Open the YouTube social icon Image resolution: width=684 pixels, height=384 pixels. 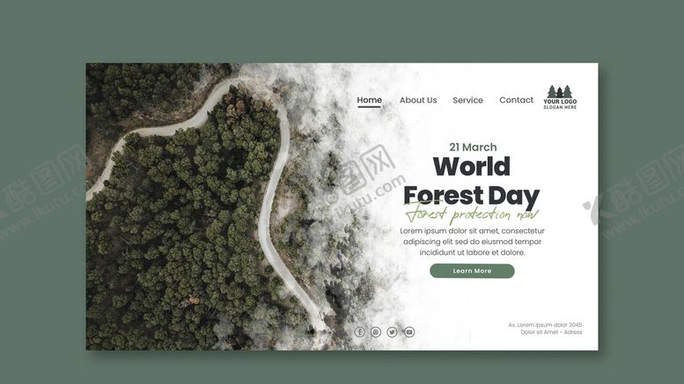coord(408,332)
